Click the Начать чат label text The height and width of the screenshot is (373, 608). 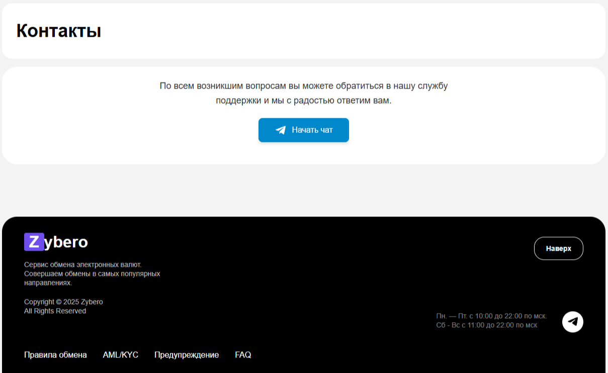click(x=312, y=130)
